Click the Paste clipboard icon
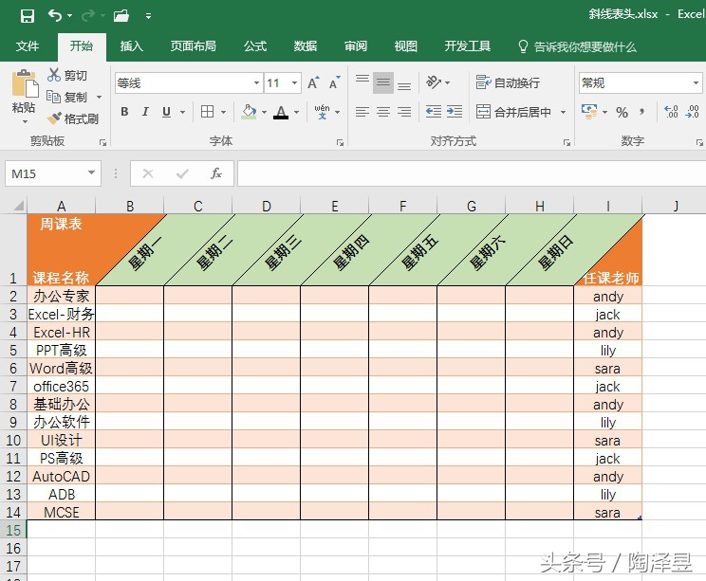The image size is (706, 581). click(25, 84)
